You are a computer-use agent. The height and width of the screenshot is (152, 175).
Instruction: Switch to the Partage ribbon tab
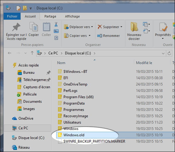50,16
